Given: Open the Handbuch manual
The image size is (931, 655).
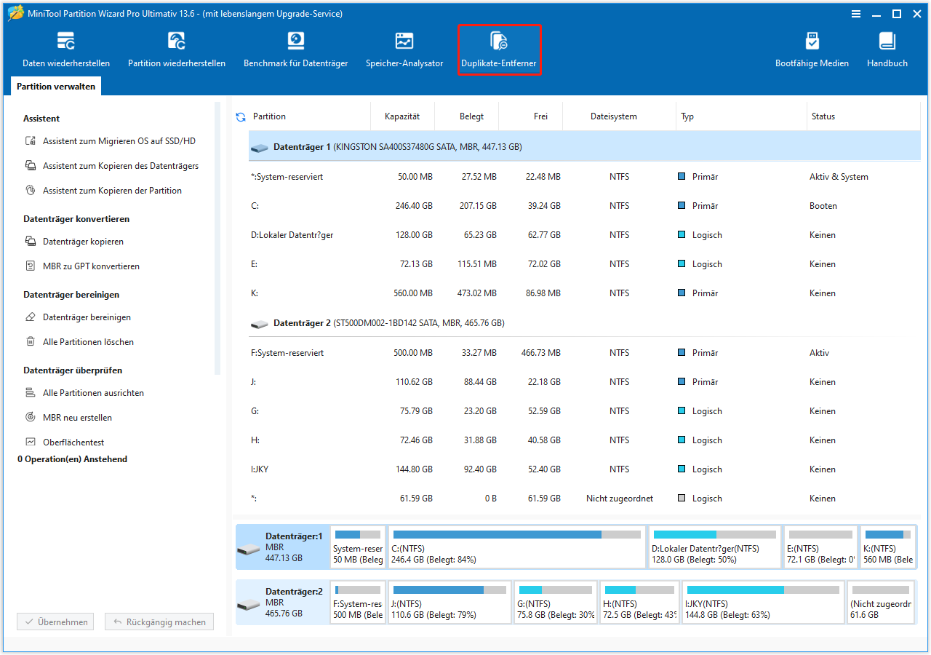Looking at the screenshot, I should point(887,49).
